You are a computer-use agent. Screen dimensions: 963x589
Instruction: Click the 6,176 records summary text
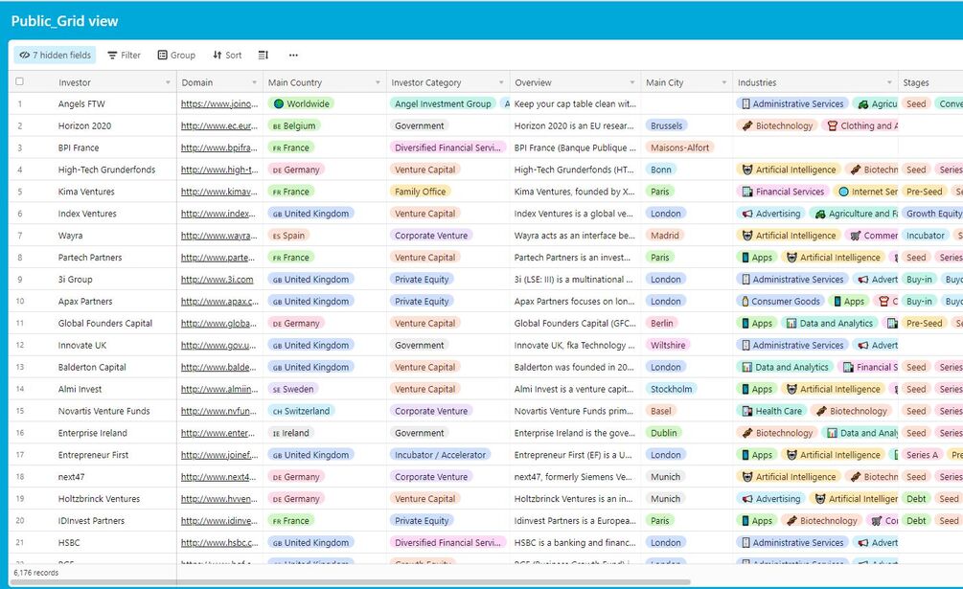click(x=36, y=573)
